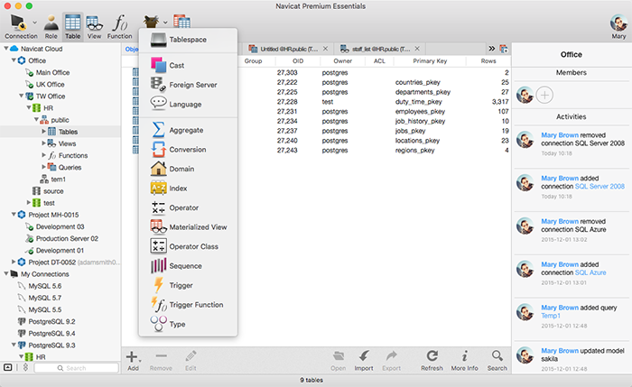Click new query tab icon beside chevrons
Image resolution: width=632 pixels, height=387 pixels.
504,49
